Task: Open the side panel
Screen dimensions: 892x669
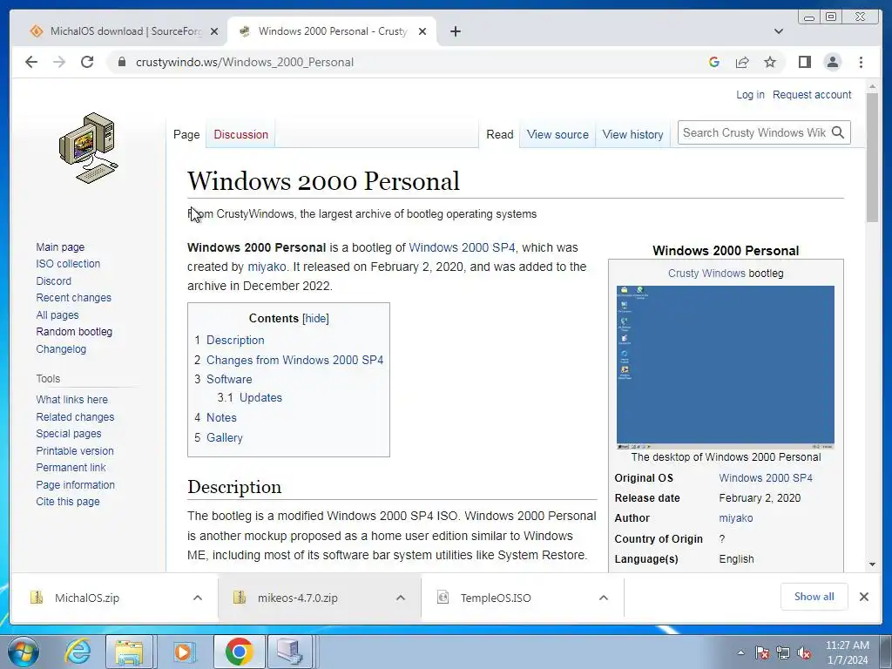Action: click(804, 62)
